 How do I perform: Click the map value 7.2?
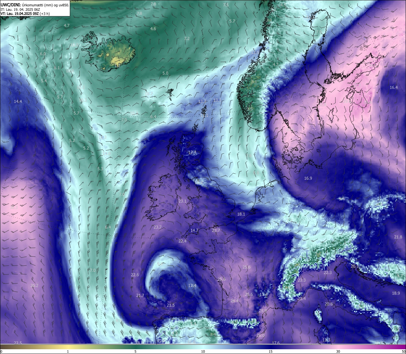(x=187, y=39)
